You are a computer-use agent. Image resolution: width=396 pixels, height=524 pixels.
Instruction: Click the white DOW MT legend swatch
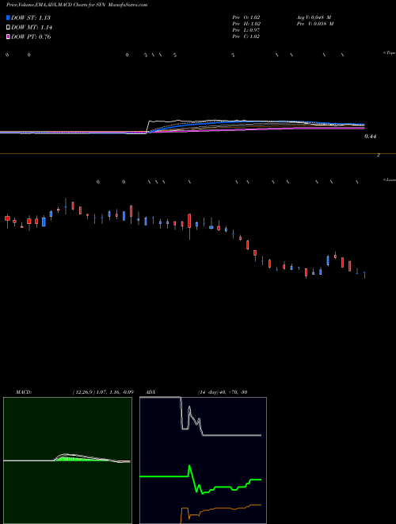(8, 27)
